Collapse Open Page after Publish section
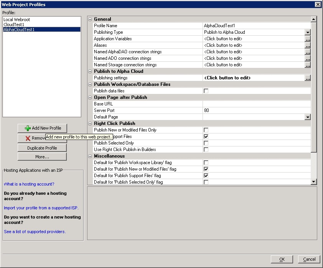 tap(90, 97)
